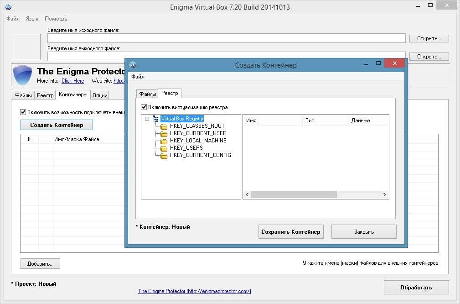Click the 'Данные' column header
460x304 pixels.
coord(368,121)
